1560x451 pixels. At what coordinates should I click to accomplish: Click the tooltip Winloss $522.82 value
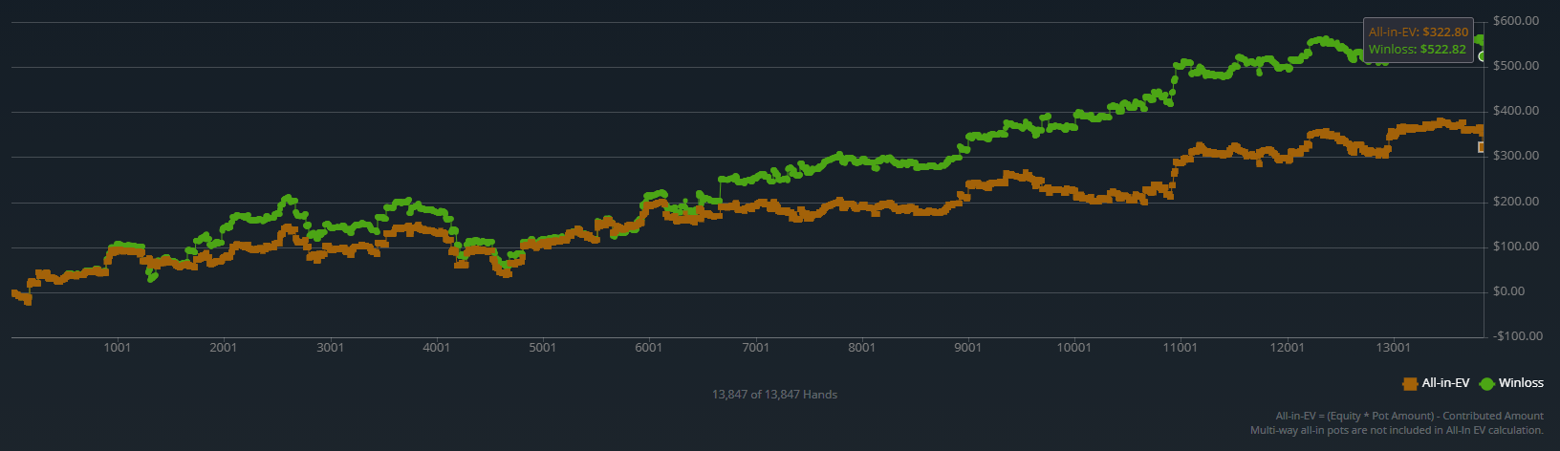pos(1443,50)
